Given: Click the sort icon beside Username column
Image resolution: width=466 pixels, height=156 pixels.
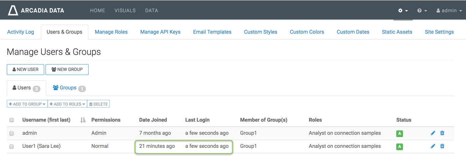Looking at the screenshot, I should [83, 120].
